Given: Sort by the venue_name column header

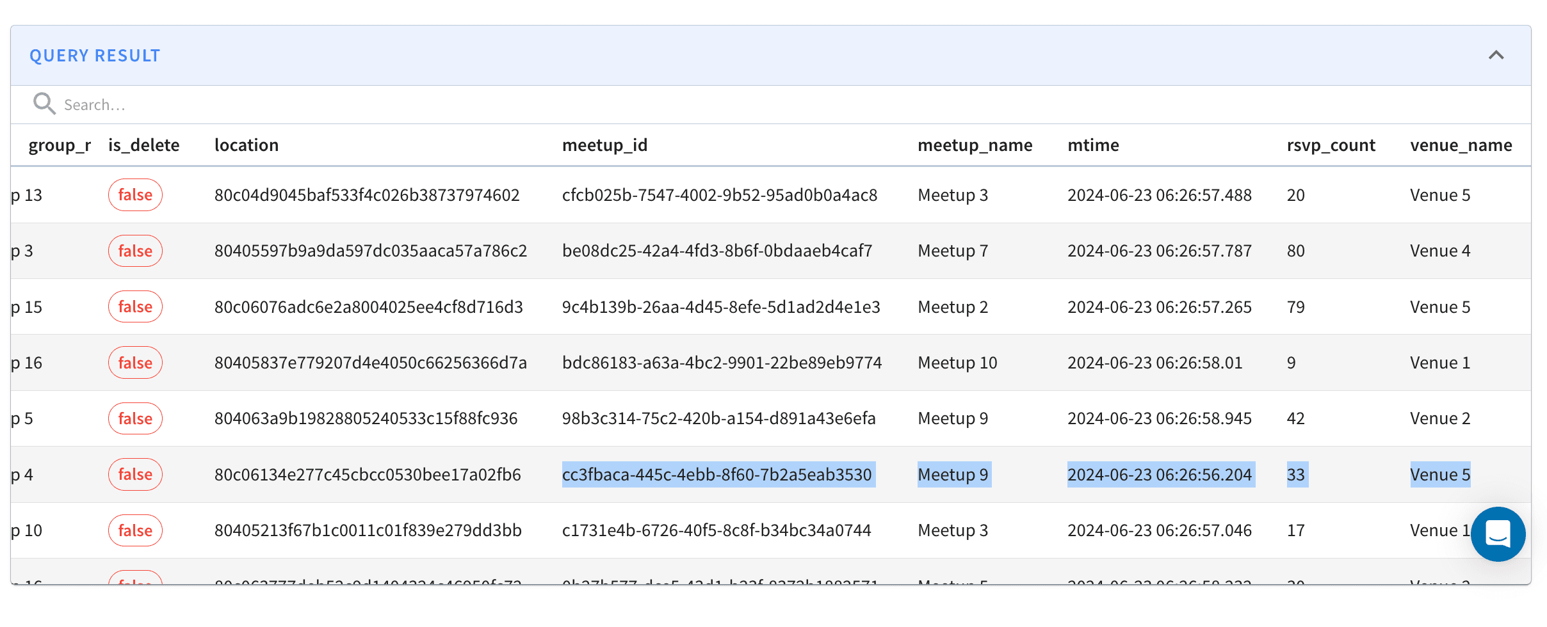Looking at the screenshot, I should pyautogui.click(x=1461, y=145).
